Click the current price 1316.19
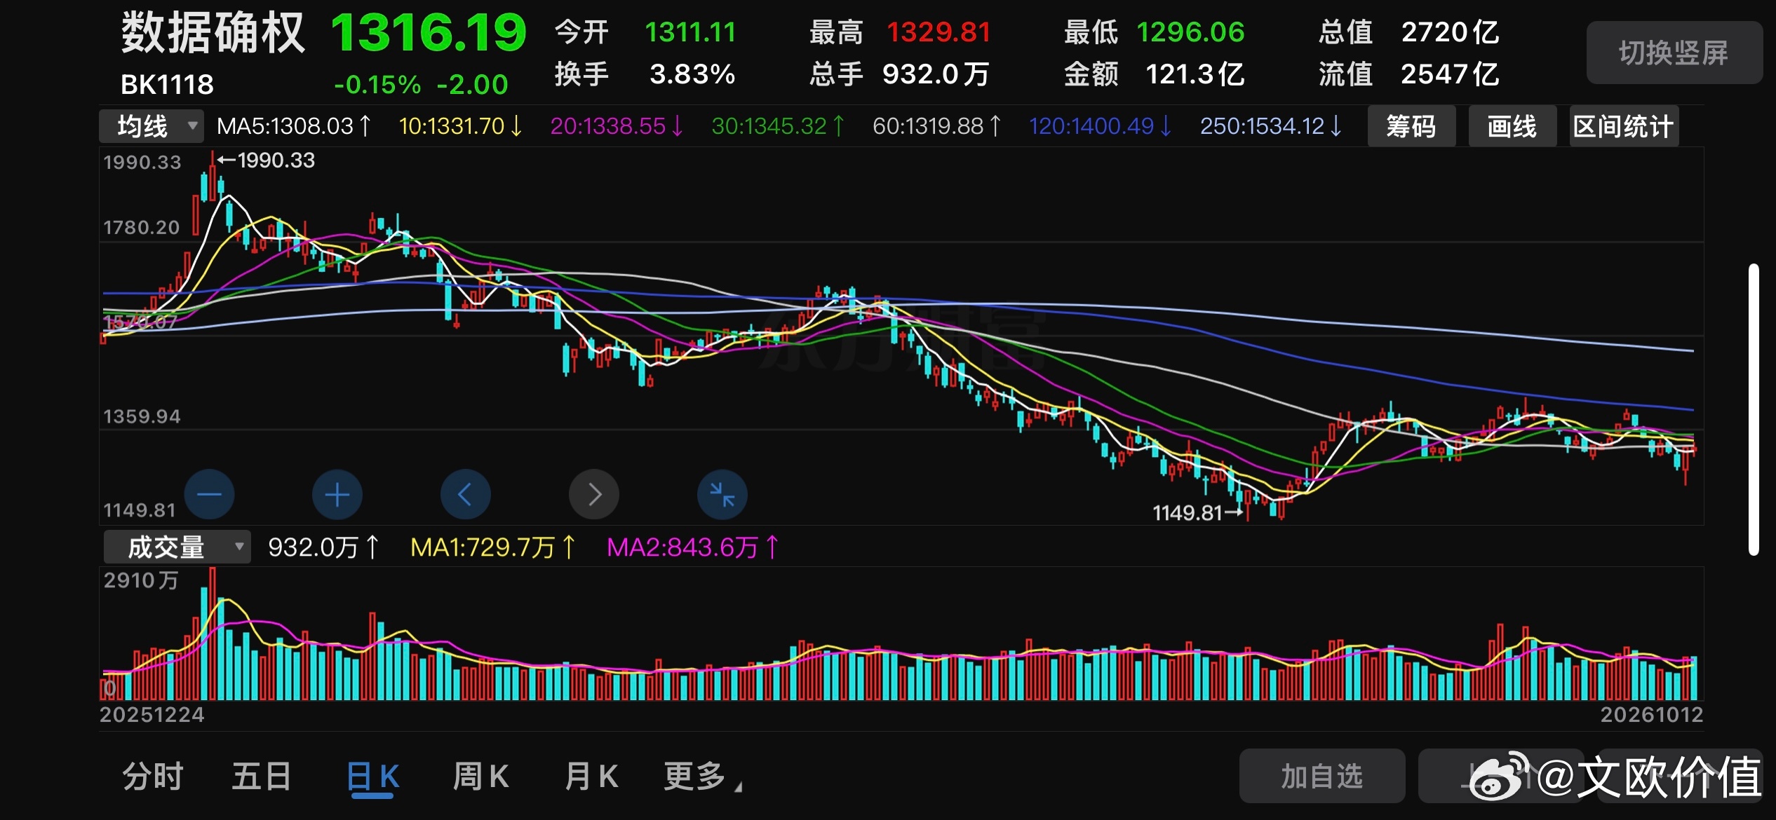 (x=428, y=33)
